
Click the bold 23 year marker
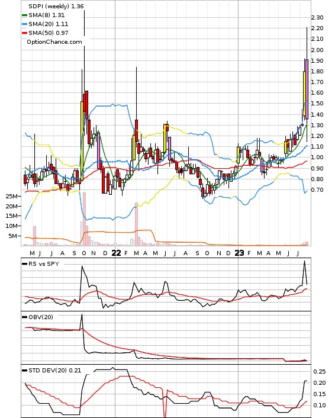(239, 253)
